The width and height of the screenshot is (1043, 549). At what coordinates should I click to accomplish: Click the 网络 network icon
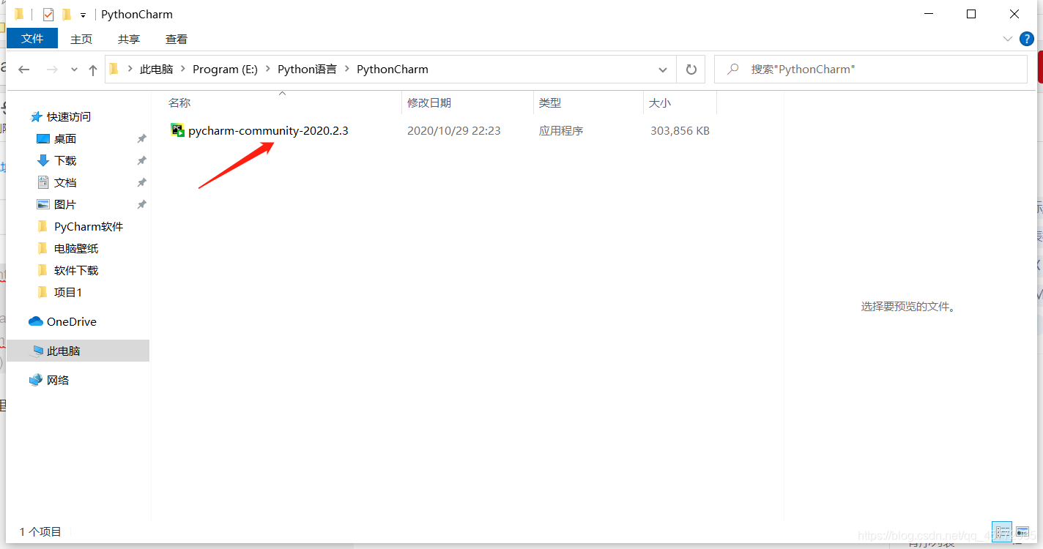pyautogui.click(x=36, y=380)
